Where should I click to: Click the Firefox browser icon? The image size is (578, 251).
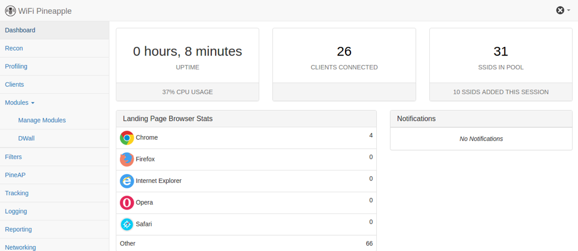[x=127, y=160]
